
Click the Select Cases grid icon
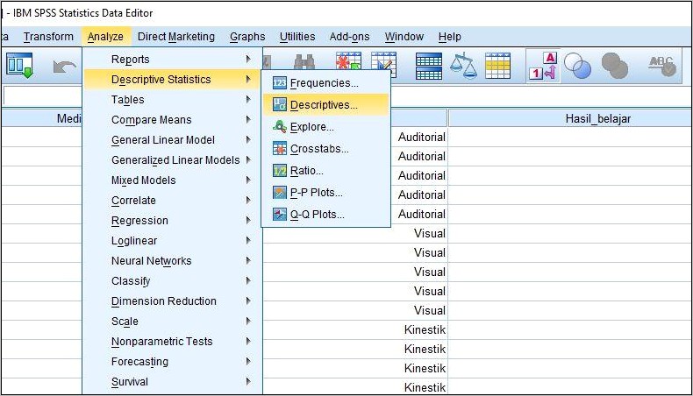coord(497,66)
